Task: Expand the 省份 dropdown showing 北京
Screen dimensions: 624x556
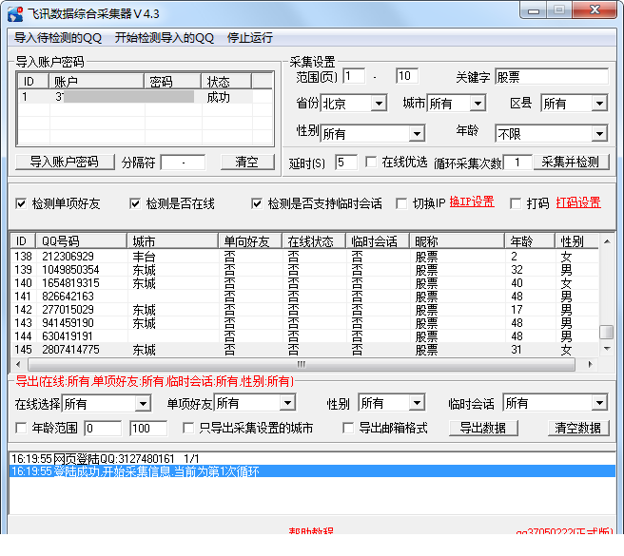Action: (379, 104)
